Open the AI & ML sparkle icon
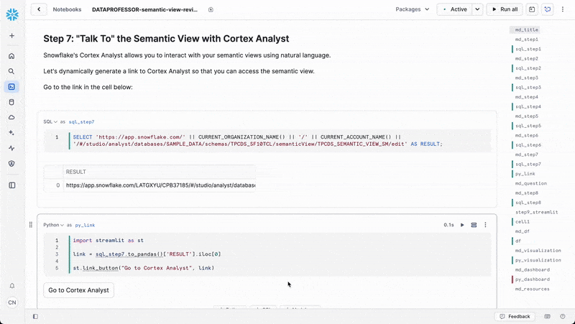The image size is (575, 324). point(11,133)
